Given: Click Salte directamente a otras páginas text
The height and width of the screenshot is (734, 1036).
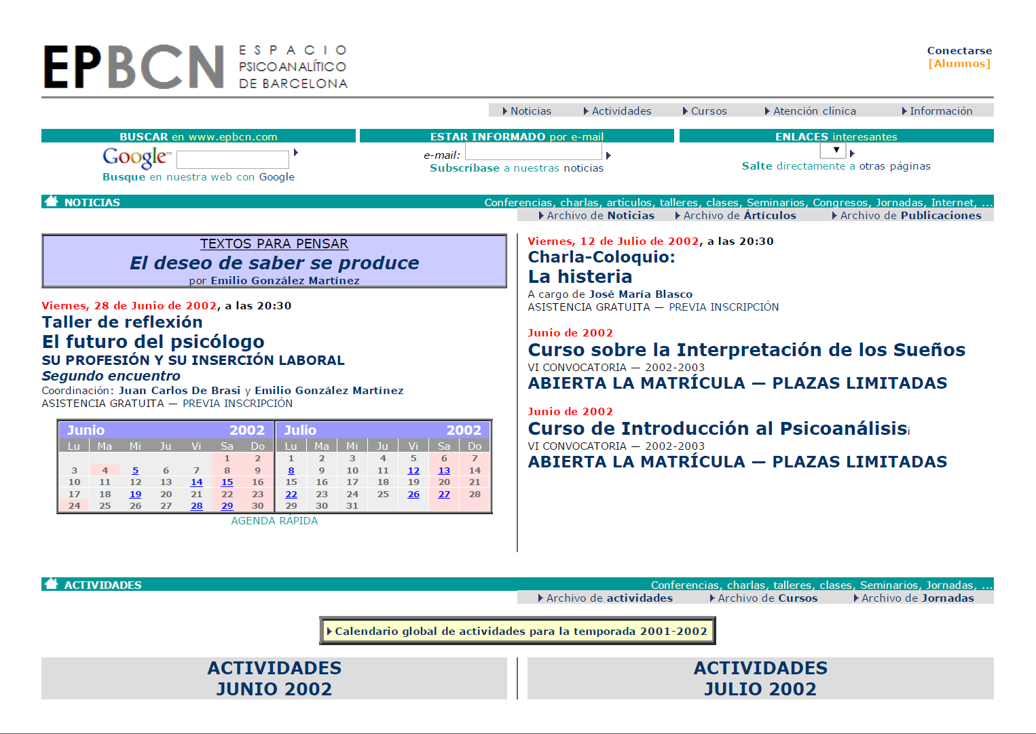Looking at the screenshot, I should (836, 166).
